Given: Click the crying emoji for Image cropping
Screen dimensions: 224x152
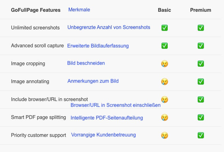Looking at the screenshot, I should 164,64.
